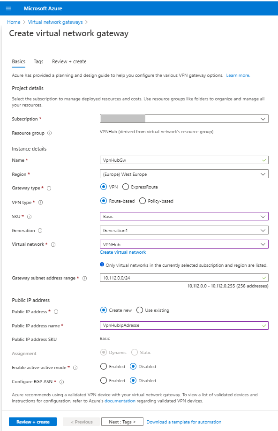Select Use existing public IP address

pos(140,310)
